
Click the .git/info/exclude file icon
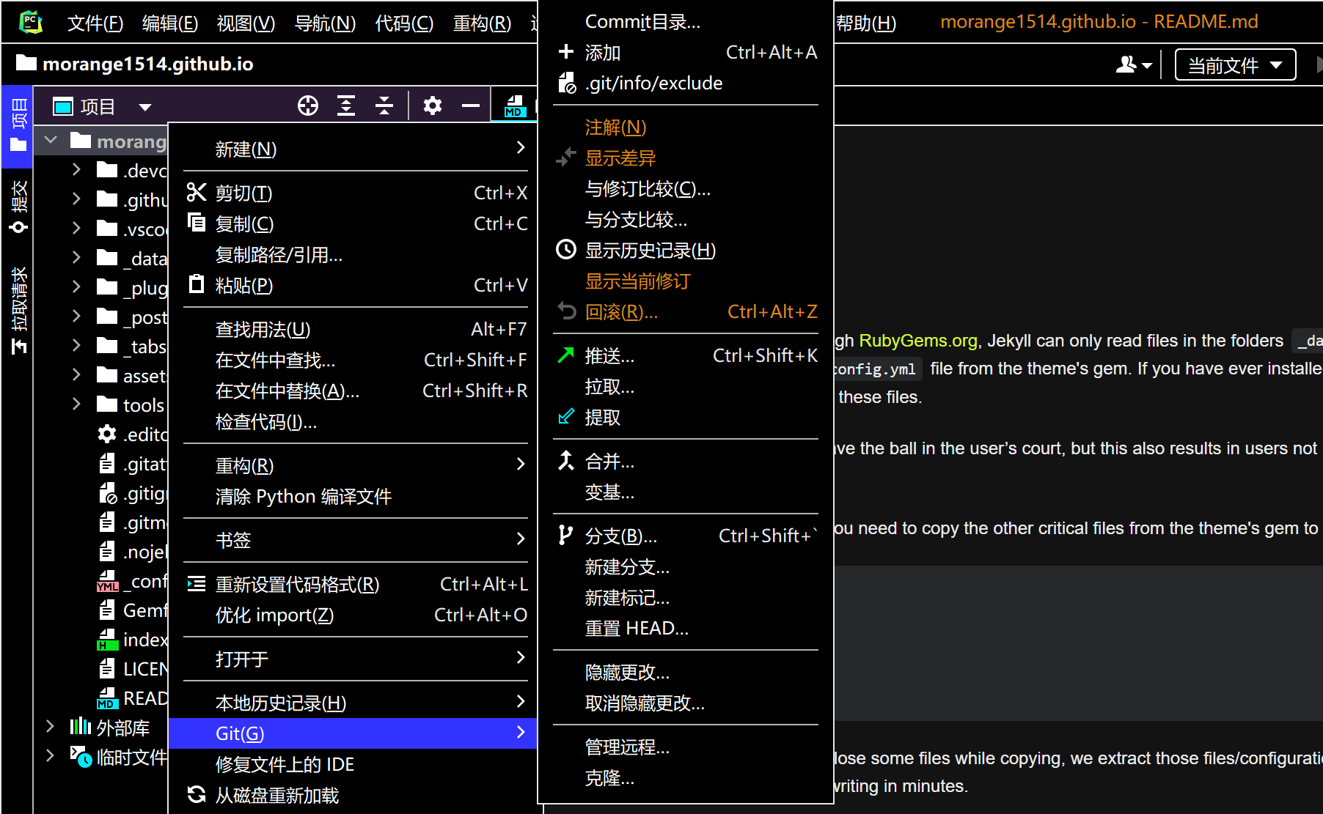[x=567, y=83]
